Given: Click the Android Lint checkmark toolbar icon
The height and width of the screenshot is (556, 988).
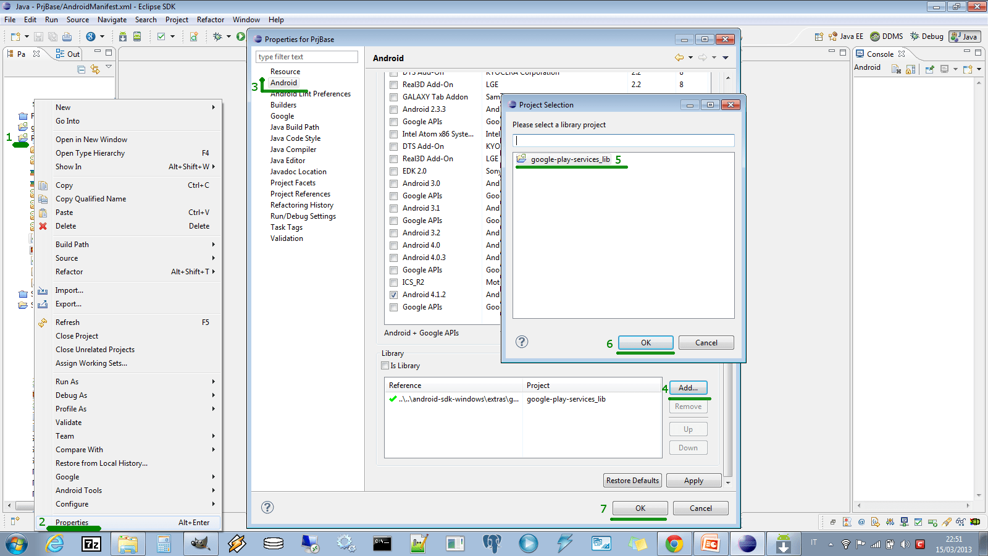Looking at the screenshot, I should pos(161,37).
